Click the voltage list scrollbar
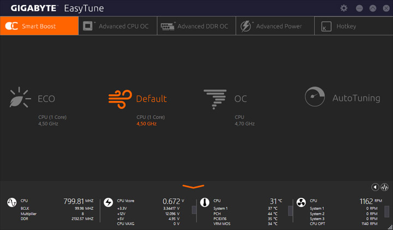Viewport: 393px width, 230px height. click(x=194, y=210)
